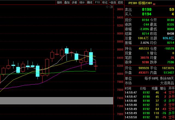
Task: Click the 买入 bid price 8194
Action: (147, 14)
